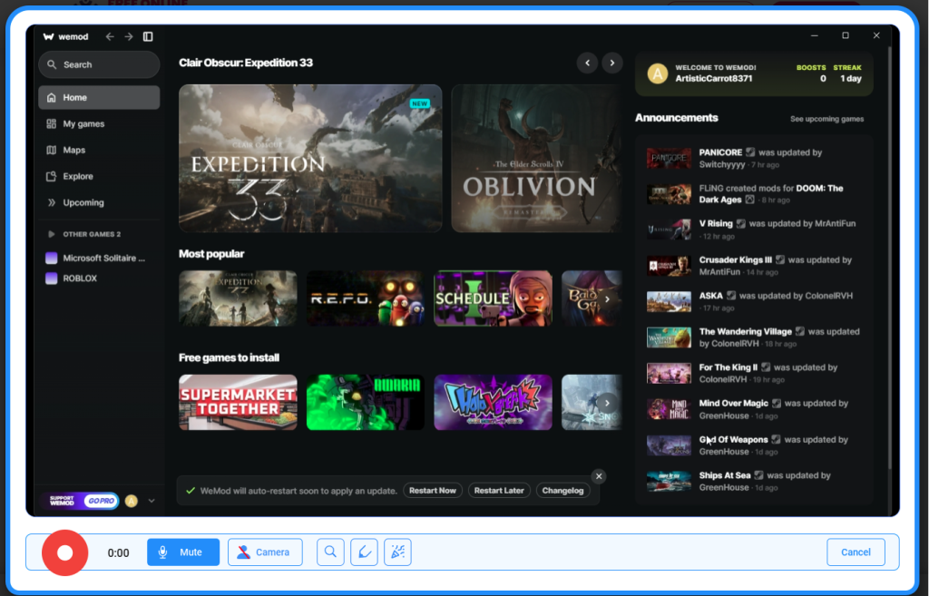Click the Ships At Sea thumbnail

(x=669, y=482)
